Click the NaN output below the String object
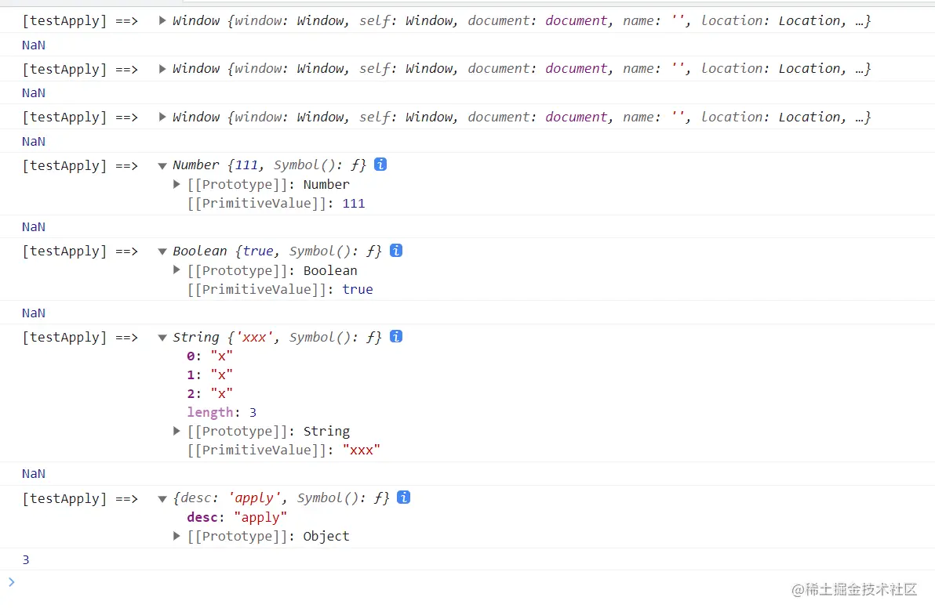The height and width of the screenshot is (615, 935). 34,474
